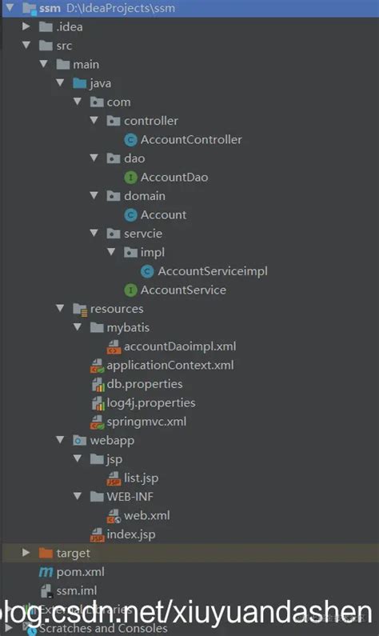Collapse the resources folder
379x636 pixels.
point(60,308)
